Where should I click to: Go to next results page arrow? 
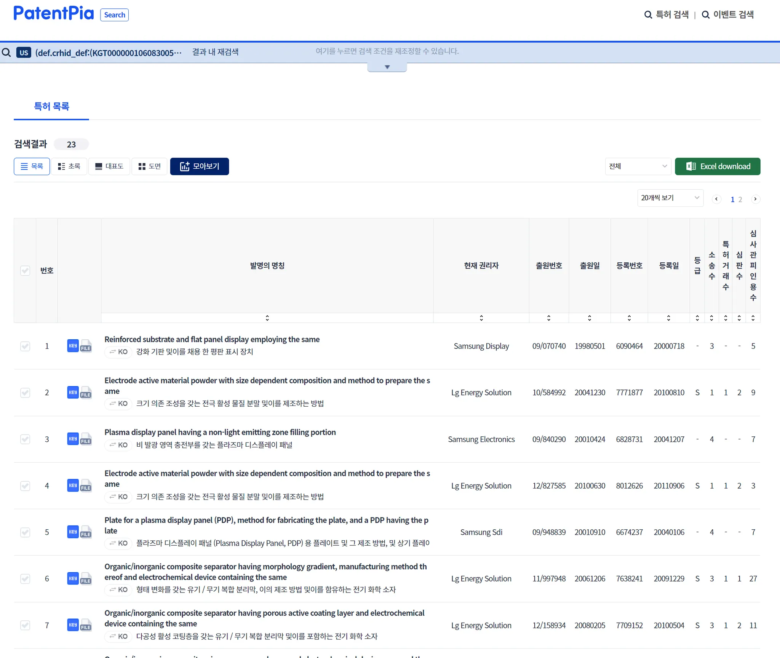(755, 199)
